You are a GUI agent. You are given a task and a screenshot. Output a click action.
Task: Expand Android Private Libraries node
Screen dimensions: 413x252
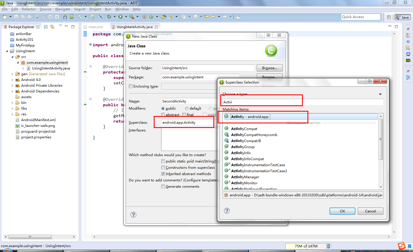pyautogui.click(x=13, y=86)
